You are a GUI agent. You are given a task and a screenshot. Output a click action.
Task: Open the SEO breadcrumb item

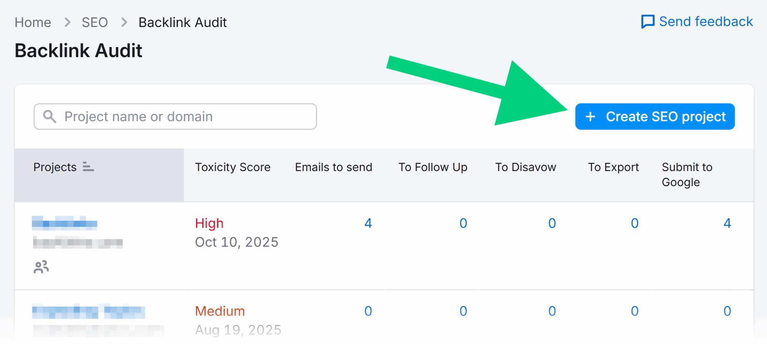click(95, 22)
